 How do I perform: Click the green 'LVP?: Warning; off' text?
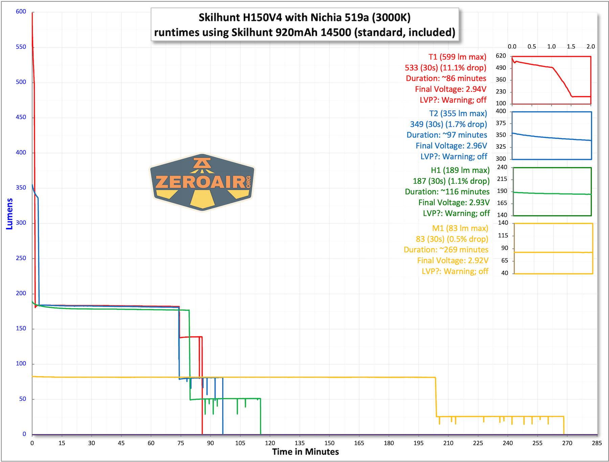(x=456, y=213)
